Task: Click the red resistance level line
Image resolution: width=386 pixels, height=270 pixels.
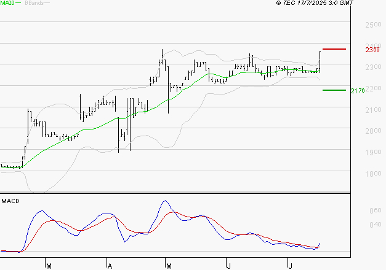Action: [334, 49]
